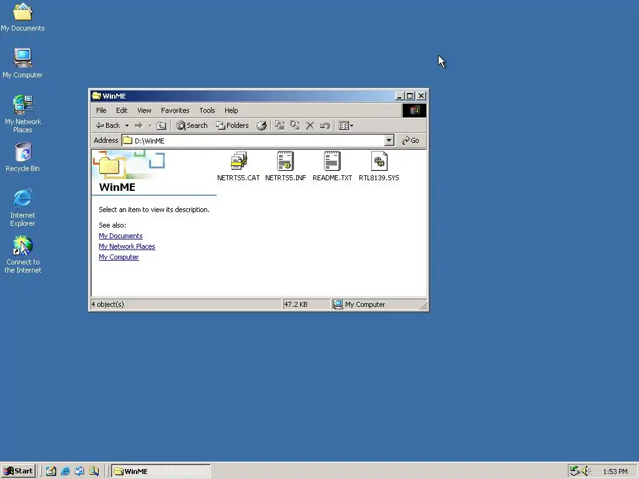Click the Back toolbar button
The width and height of the screenshot is (639, 479).
107,125
